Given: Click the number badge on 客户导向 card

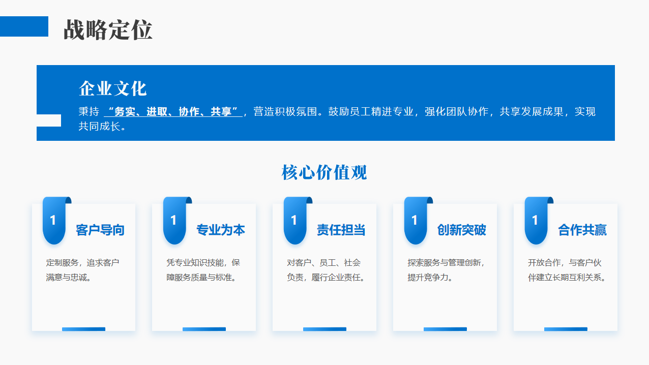Looking at the screenshot, I should point(54,221).
